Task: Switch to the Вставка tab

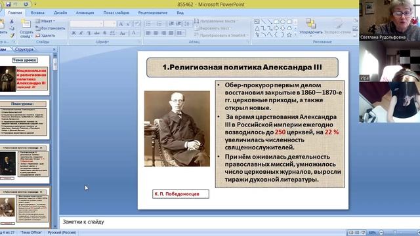Action: 37,12
